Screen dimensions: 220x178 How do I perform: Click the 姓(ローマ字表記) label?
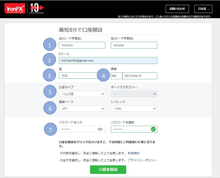tap(122, 38)
